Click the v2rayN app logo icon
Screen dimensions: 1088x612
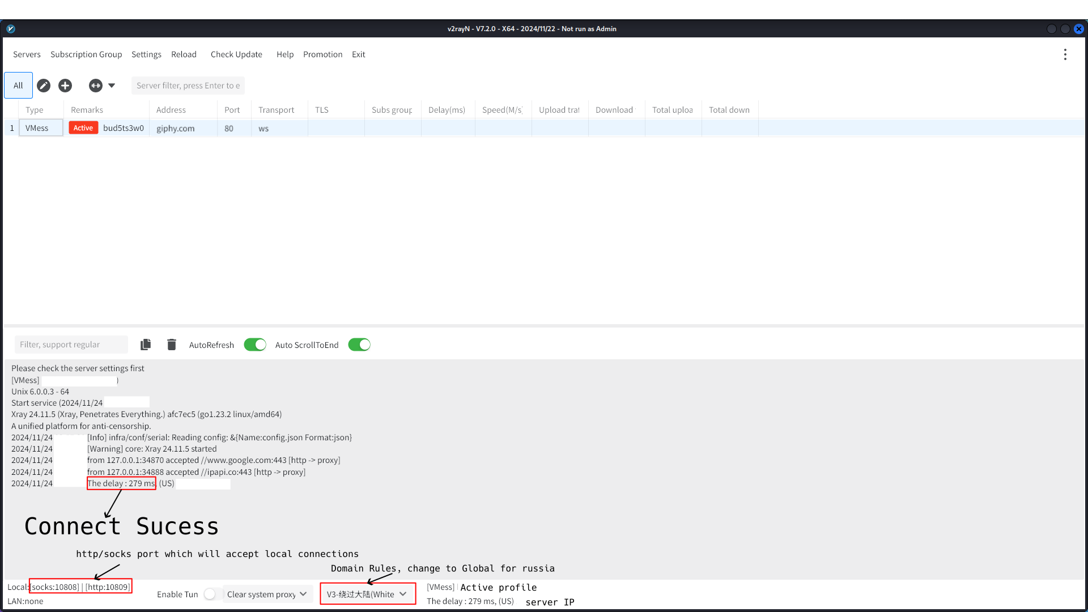click(x=11, y=29)
